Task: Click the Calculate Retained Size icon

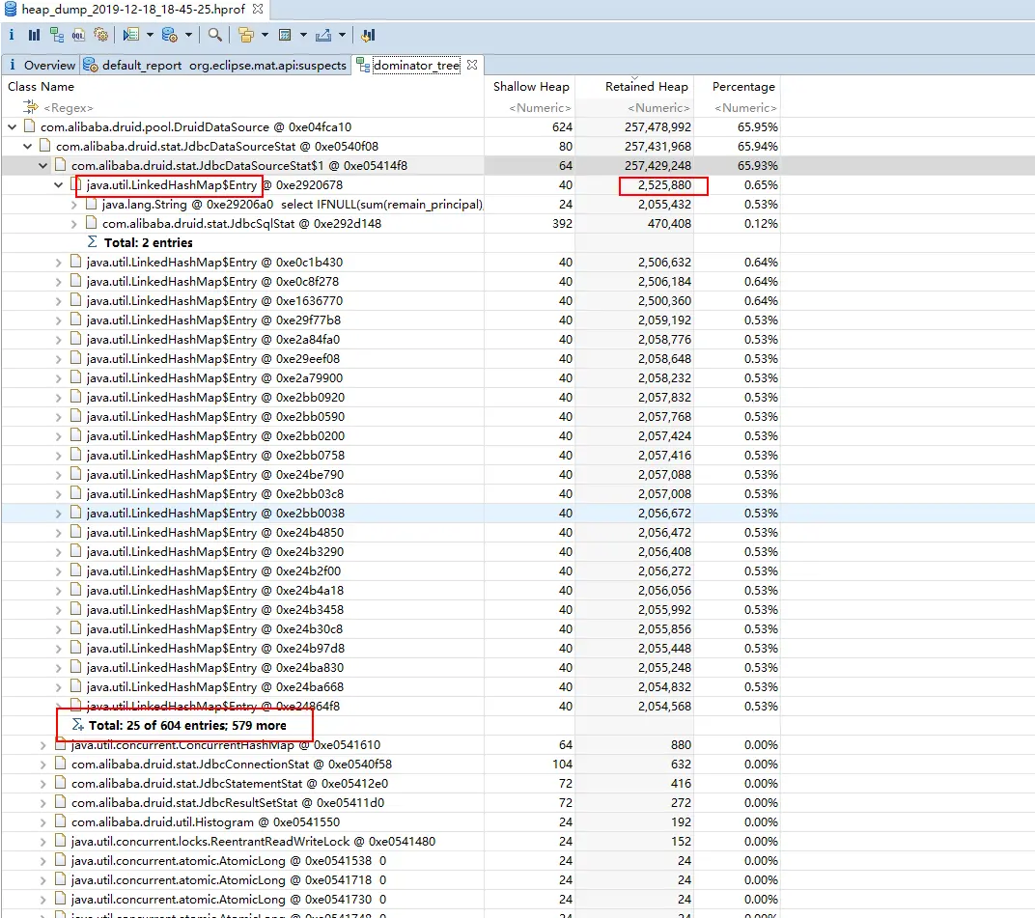Action: 285,35
